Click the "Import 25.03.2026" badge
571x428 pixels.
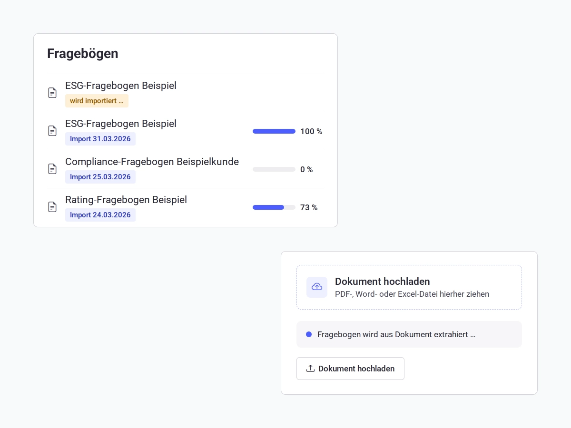click(100, 177)
